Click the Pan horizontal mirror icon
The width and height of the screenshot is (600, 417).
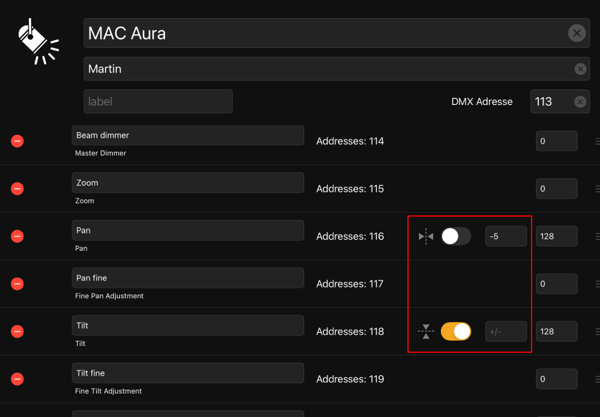[x=425, y=236]
